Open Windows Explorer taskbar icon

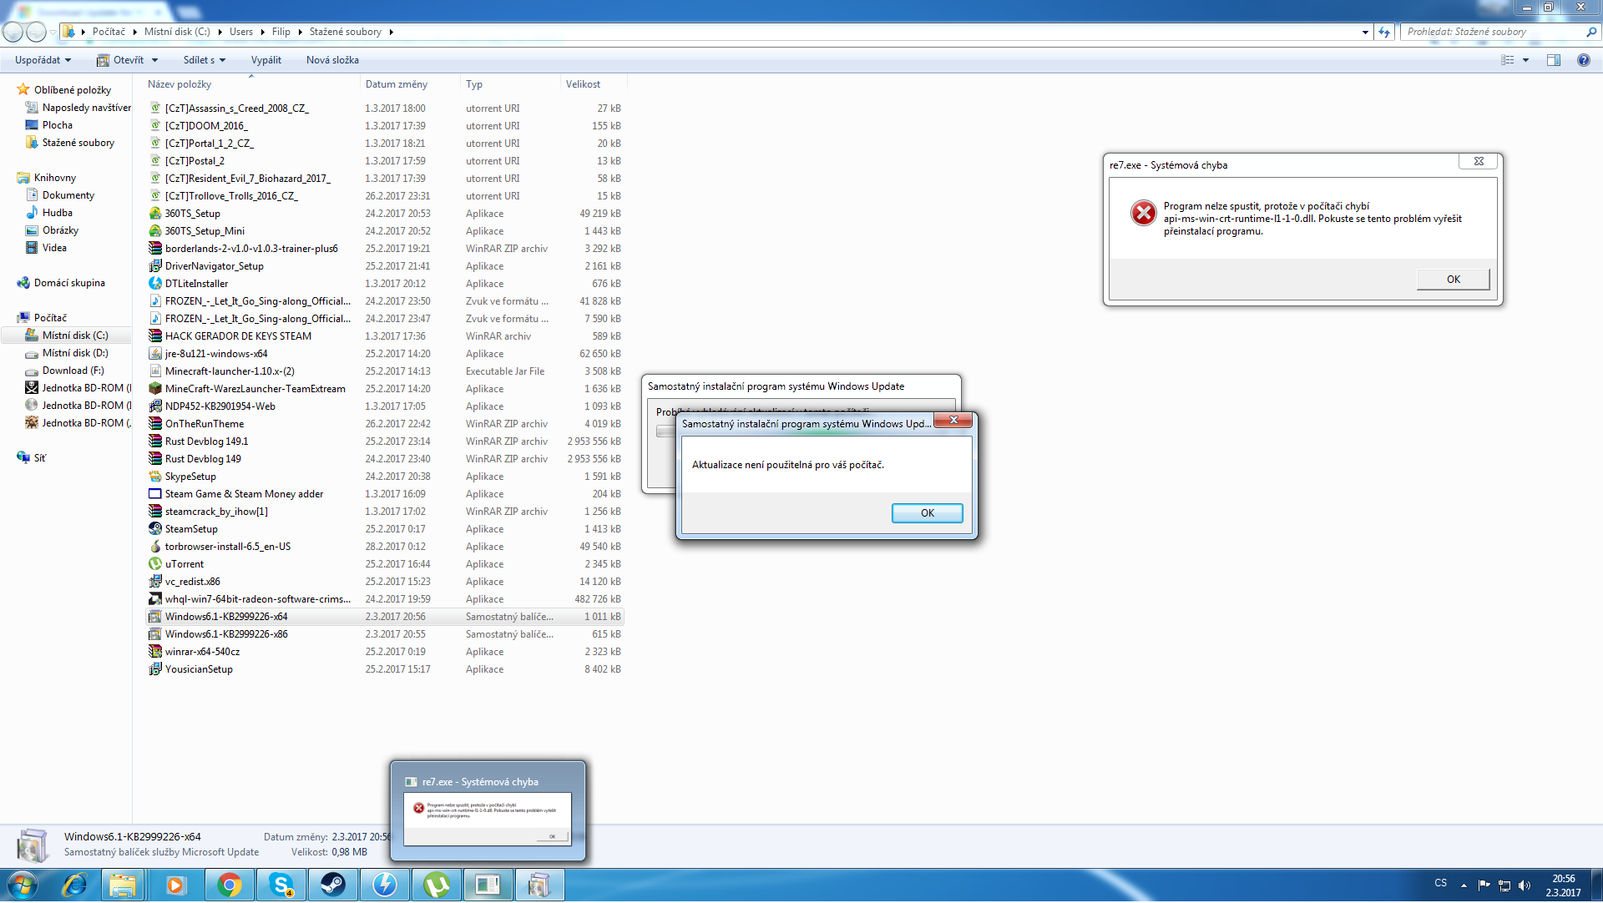(123, 885)
